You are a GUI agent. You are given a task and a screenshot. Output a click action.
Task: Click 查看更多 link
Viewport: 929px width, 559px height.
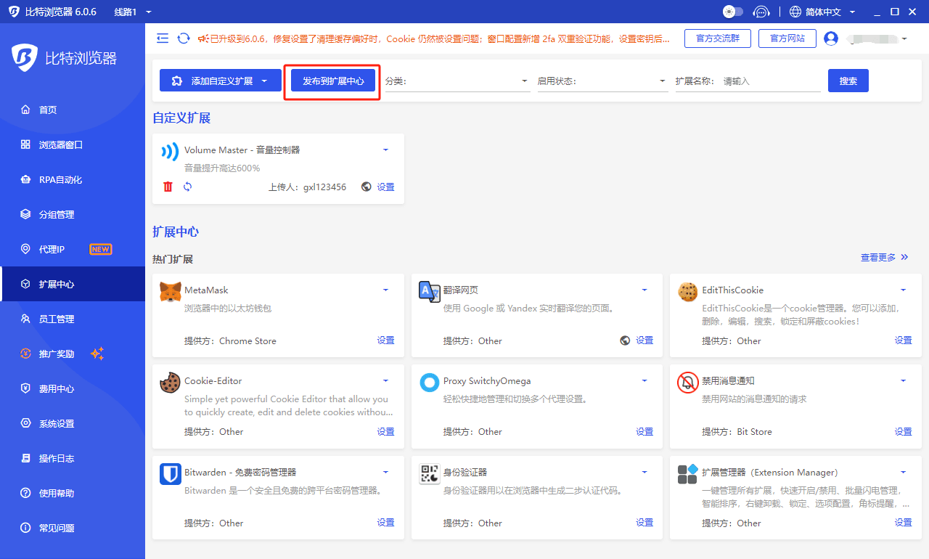point(884,257)
